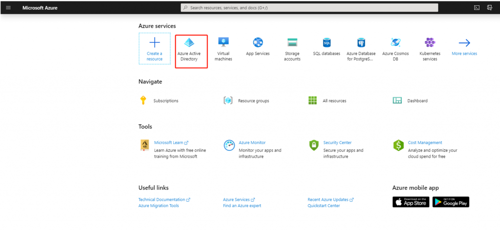Click the Resource groups cube icon
Image resolution: width=500 pixels, height=230 pixels.
tap(228, 101)
